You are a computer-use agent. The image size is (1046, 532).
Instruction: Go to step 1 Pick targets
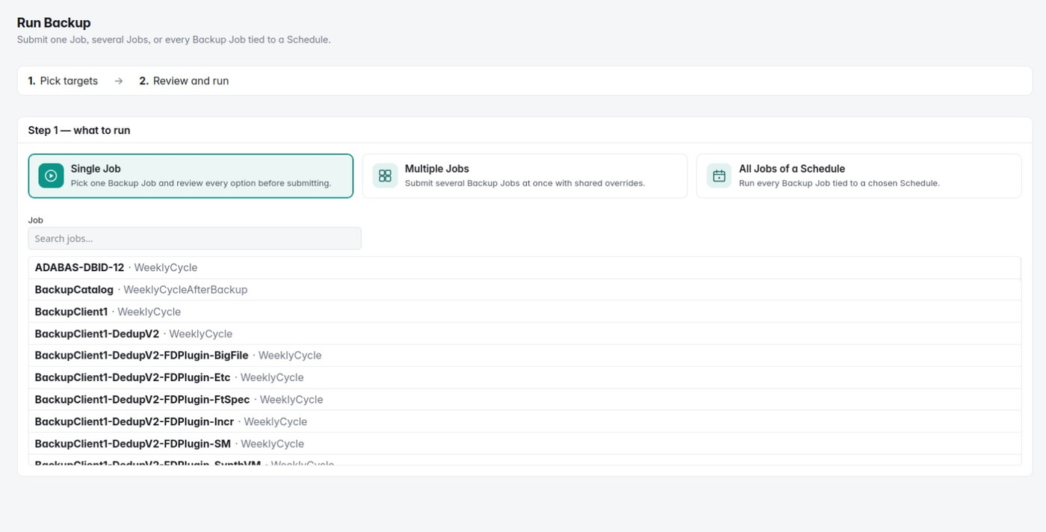click(63, 81)
